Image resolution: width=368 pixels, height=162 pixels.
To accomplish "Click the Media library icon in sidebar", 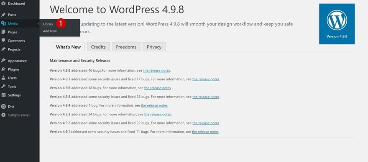I will (x=3, y=23).
